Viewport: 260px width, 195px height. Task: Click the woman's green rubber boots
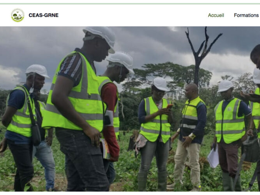coord(152,181)
